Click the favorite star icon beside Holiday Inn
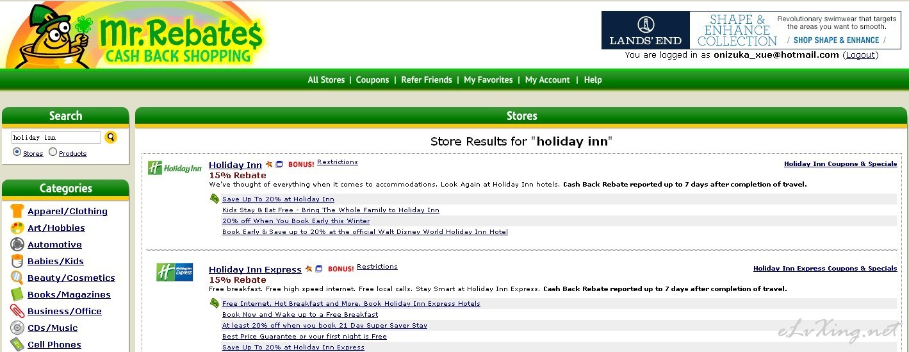This screenshot has height=352, width=909. 269,164
